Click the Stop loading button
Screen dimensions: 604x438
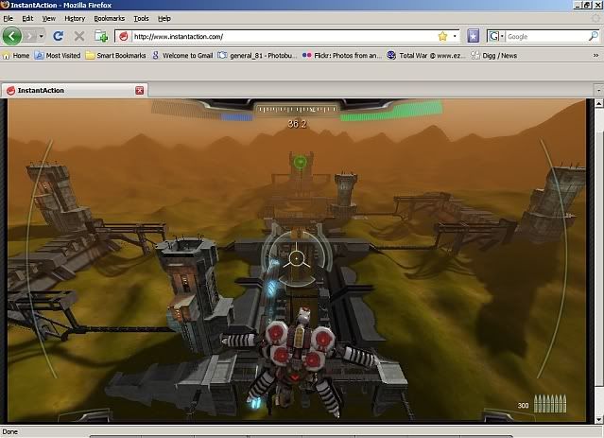pos(79,36)
